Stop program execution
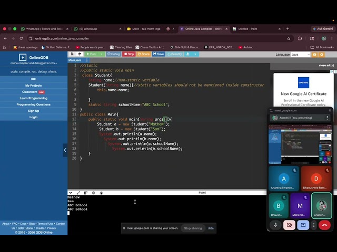 point(129,54)
